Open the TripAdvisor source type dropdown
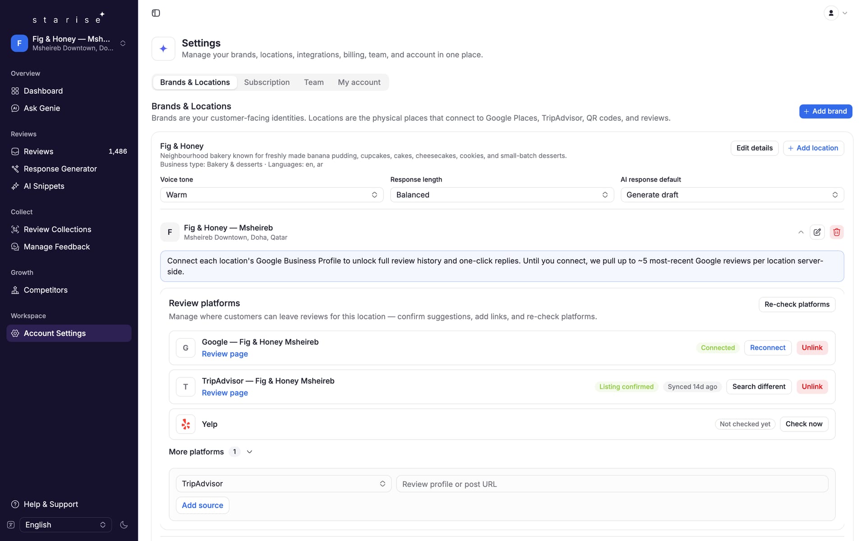 tap(284, 484)
